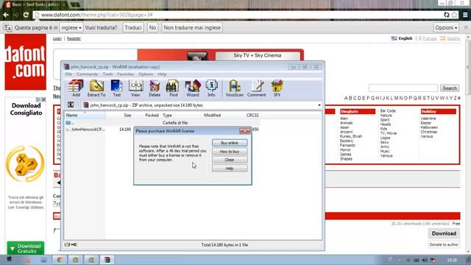This screenshot has height=265, width=471.
Task: Click the dafont.com logo
Action: 26,62
